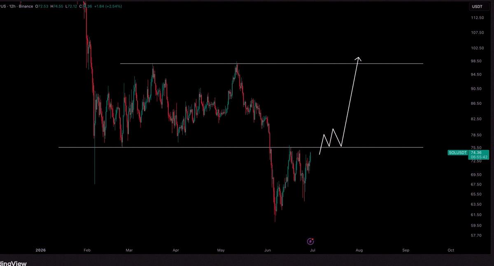Click the Apr label on time axis
Screen dimensions: 494x266
coord(176,250)
